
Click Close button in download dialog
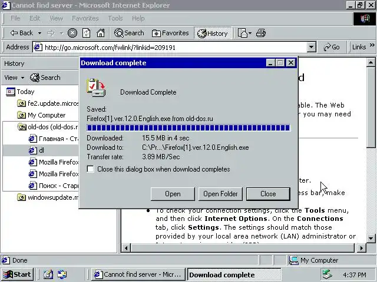[x=268, y=194]
